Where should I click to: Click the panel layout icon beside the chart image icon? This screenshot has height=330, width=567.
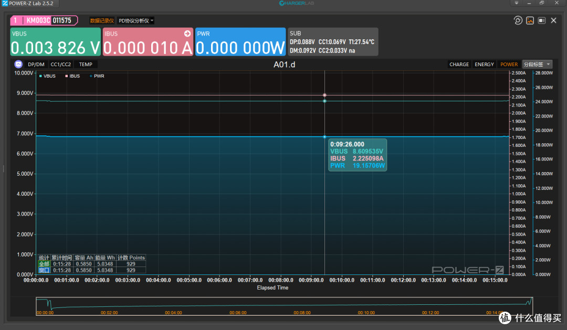click(x=542, y=20)
